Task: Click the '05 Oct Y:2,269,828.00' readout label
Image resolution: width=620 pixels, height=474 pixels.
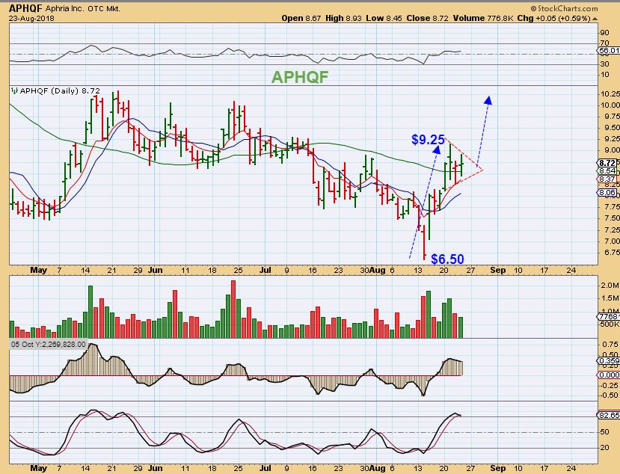Action: coord(49,345)
